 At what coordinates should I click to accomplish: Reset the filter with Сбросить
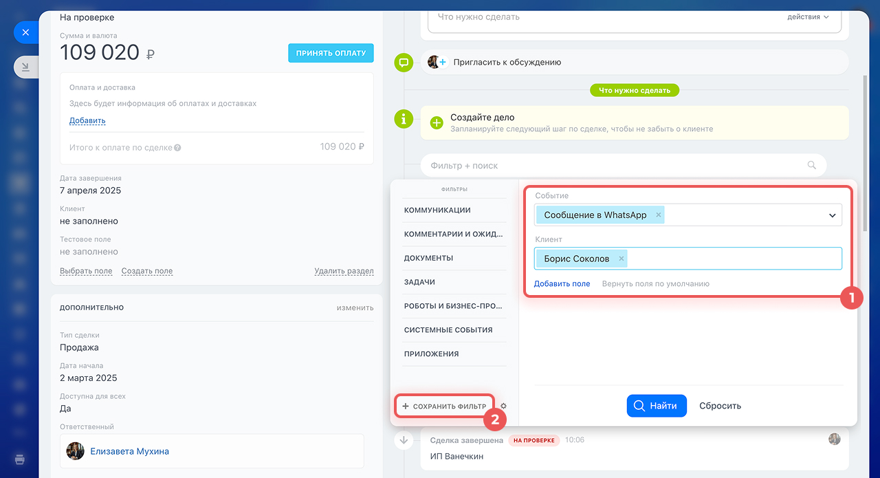(720, 406)
